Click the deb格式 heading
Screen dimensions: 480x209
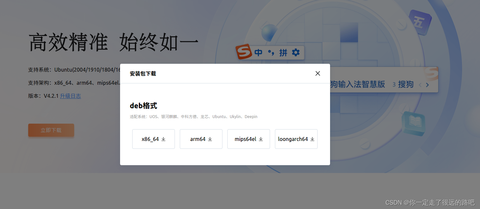click(x=143, y=106)
